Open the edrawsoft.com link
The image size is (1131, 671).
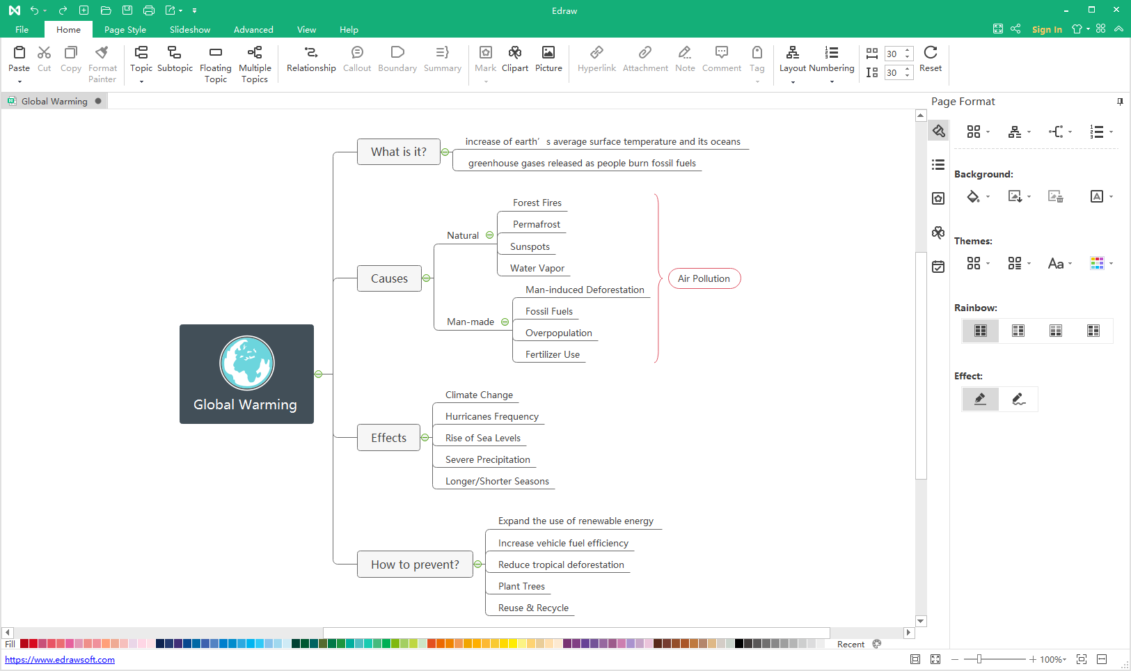(x=60, y=660)
